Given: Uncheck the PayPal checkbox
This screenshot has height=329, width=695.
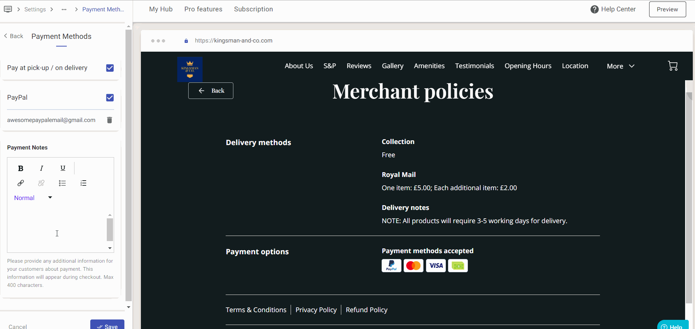Looking at the screenshot, I should 110,97.
